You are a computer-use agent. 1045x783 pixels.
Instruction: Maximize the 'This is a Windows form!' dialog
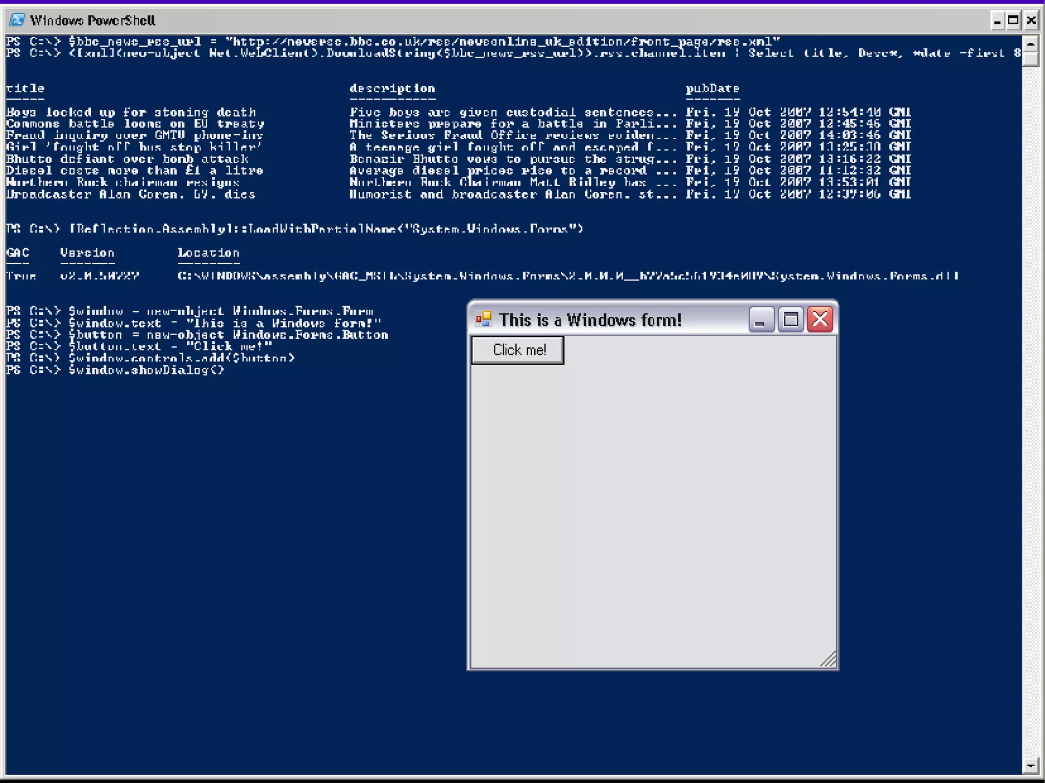(x=790, y=320)
